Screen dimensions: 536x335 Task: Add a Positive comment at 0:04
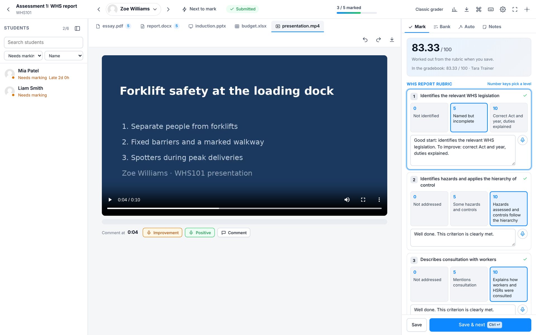200,233
